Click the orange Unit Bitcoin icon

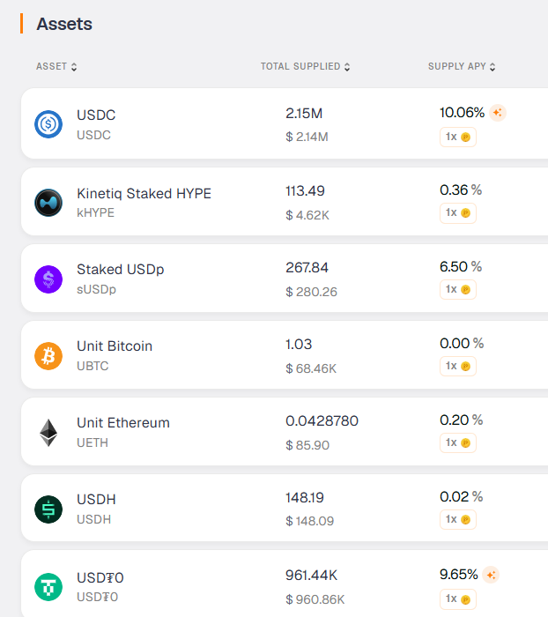click(48, 356)
